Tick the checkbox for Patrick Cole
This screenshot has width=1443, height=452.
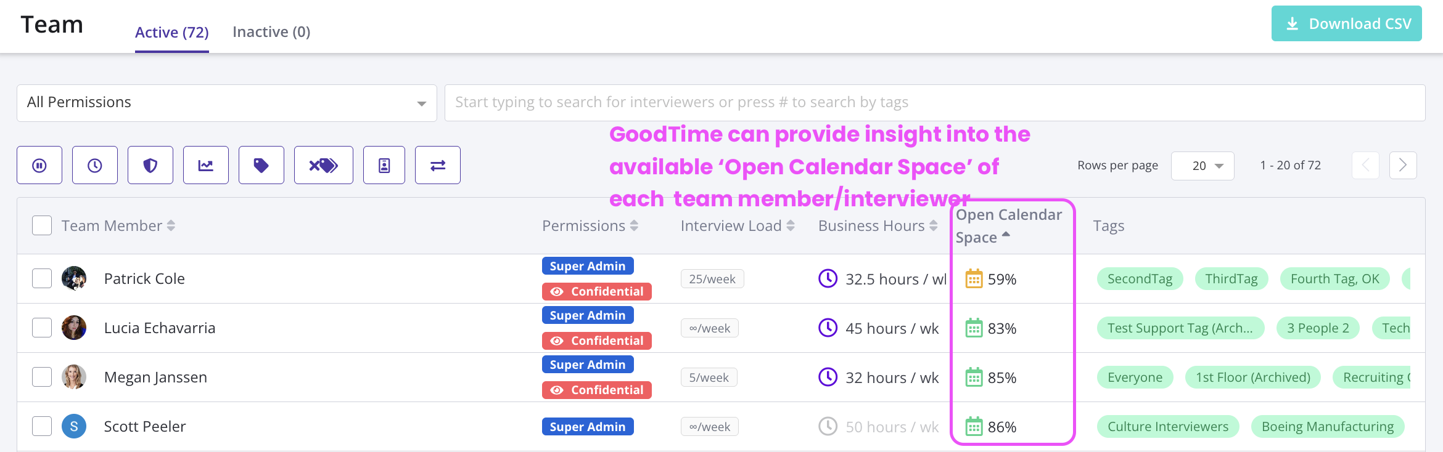(42, 278)
